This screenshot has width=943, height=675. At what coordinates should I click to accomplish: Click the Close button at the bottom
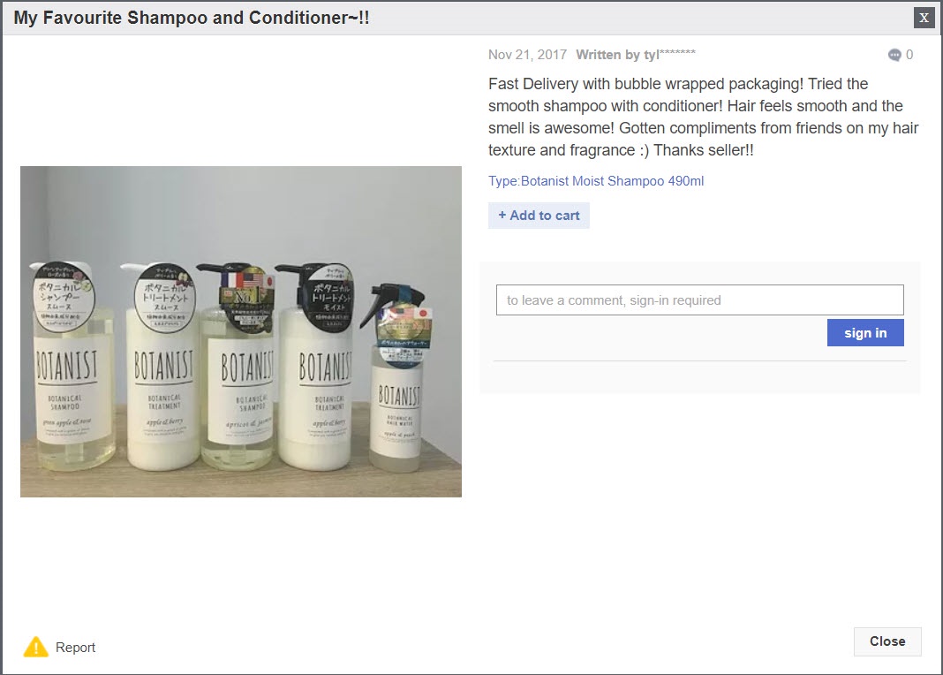pos(887,641)
